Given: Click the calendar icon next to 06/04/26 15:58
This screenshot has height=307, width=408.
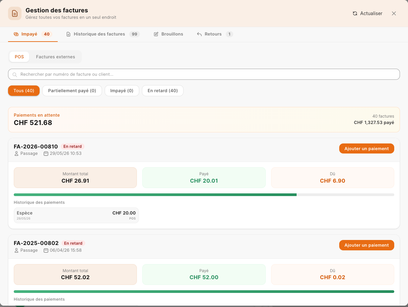Looking at the screenshot, I should click(x=46, y=250).
